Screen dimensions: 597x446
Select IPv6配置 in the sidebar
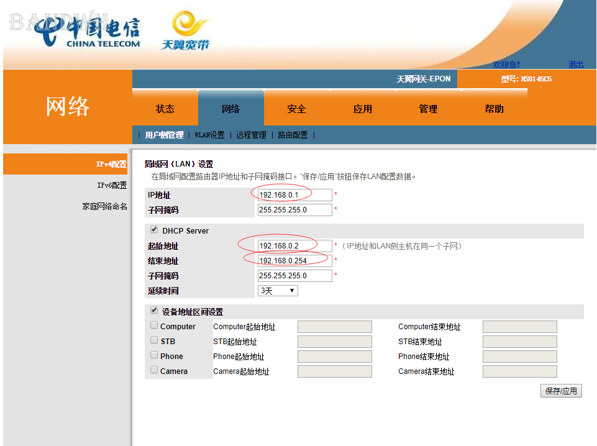(x=112, y=185)
